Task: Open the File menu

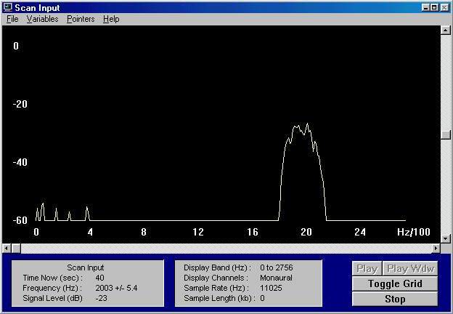Action: click(x=12, y=19)
